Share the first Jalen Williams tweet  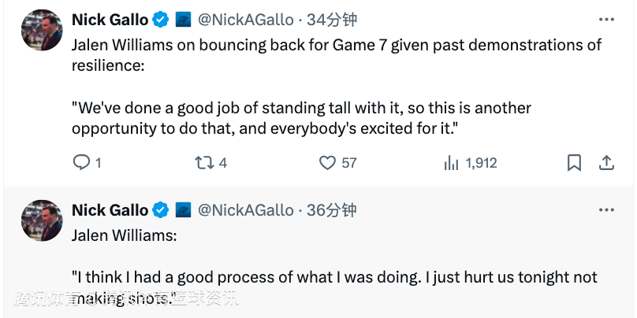coord(607,163)
